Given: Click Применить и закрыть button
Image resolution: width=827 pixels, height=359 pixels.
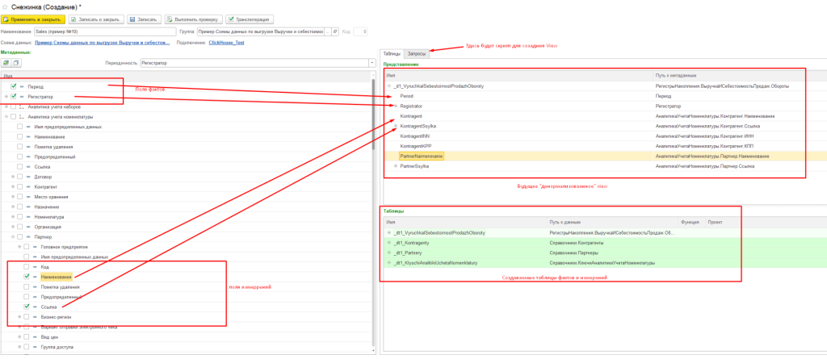Looking at the screenshot, I should 34,19.
